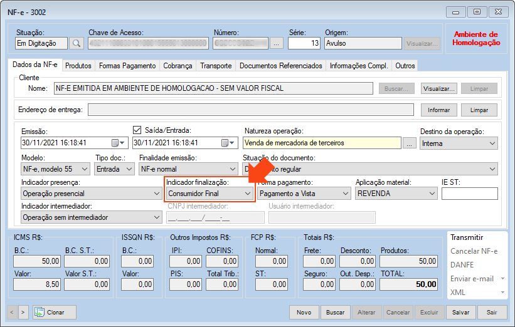The width and height of the screenshot is (515, 327).
Task: Click Transmitir in the side panel
Action: (x=467, y=237)
